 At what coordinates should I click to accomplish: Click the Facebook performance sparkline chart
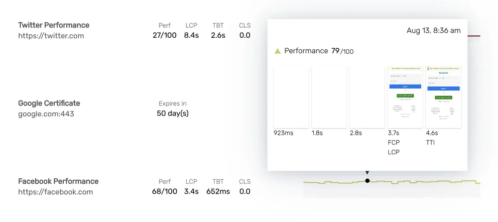point(423,182)
